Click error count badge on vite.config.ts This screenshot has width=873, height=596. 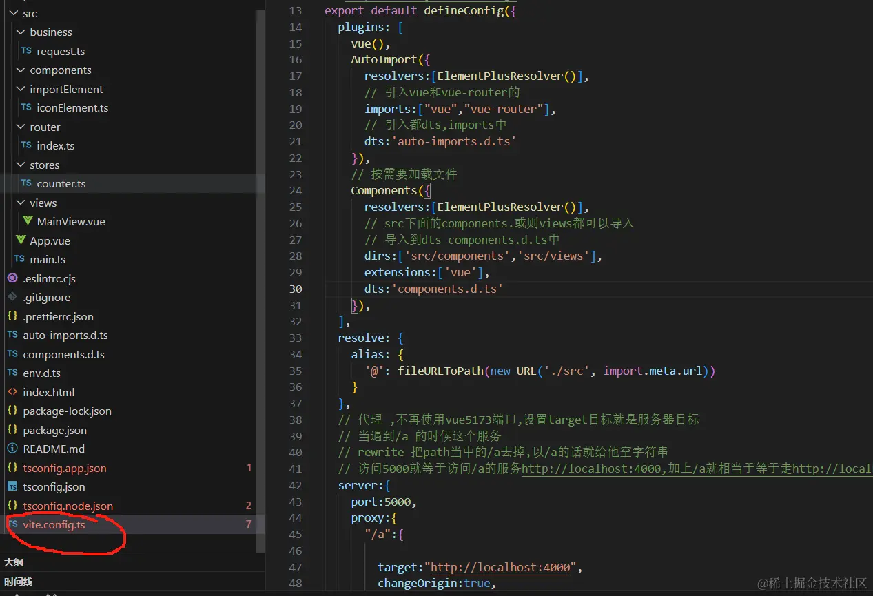pyautogui.click(x=249, y=524)
